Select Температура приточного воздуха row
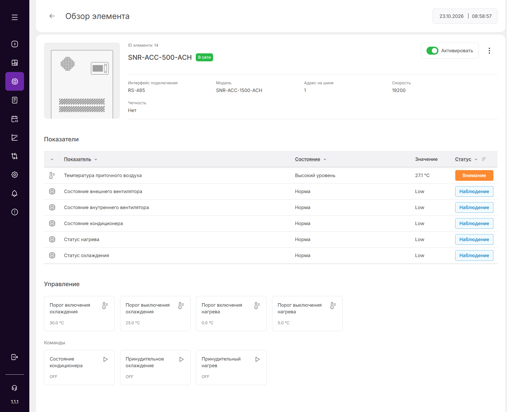507x412 pixels. pos(270,175)
